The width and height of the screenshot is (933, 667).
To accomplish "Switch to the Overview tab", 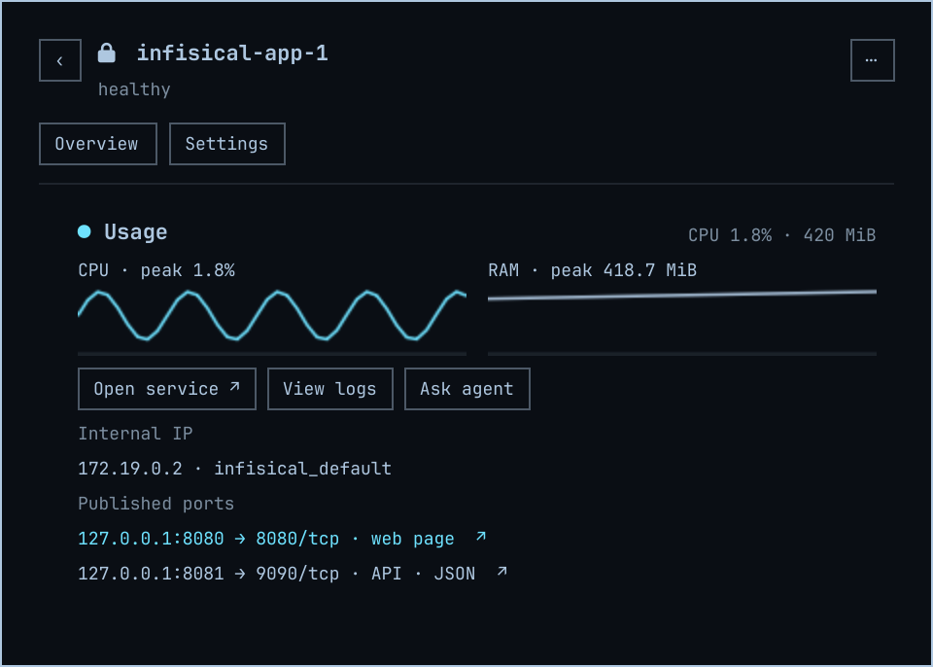I will pyautogui.click(x=98, y=144).
